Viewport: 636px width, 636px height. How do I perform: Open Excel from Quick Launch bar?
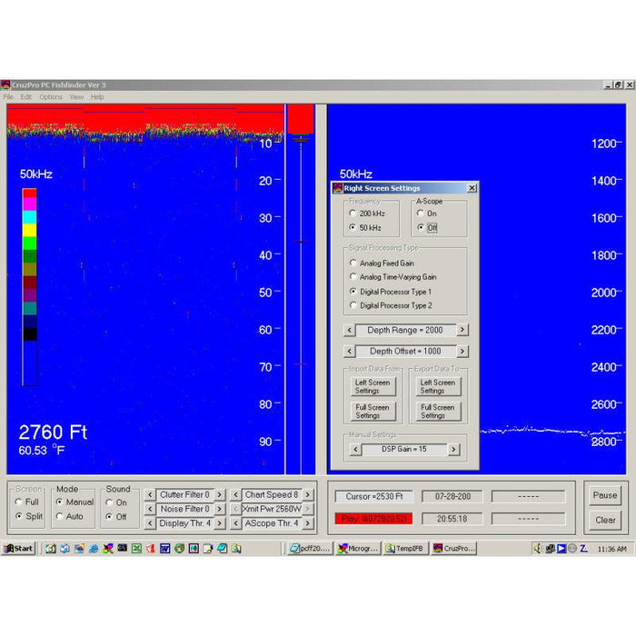tap(136, 549)
